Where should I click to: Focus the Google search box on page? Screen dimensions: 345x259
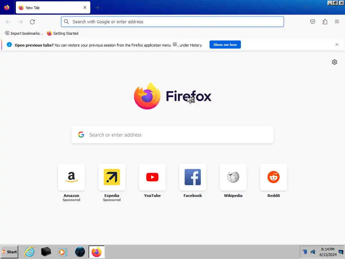[x=172, y=135]
